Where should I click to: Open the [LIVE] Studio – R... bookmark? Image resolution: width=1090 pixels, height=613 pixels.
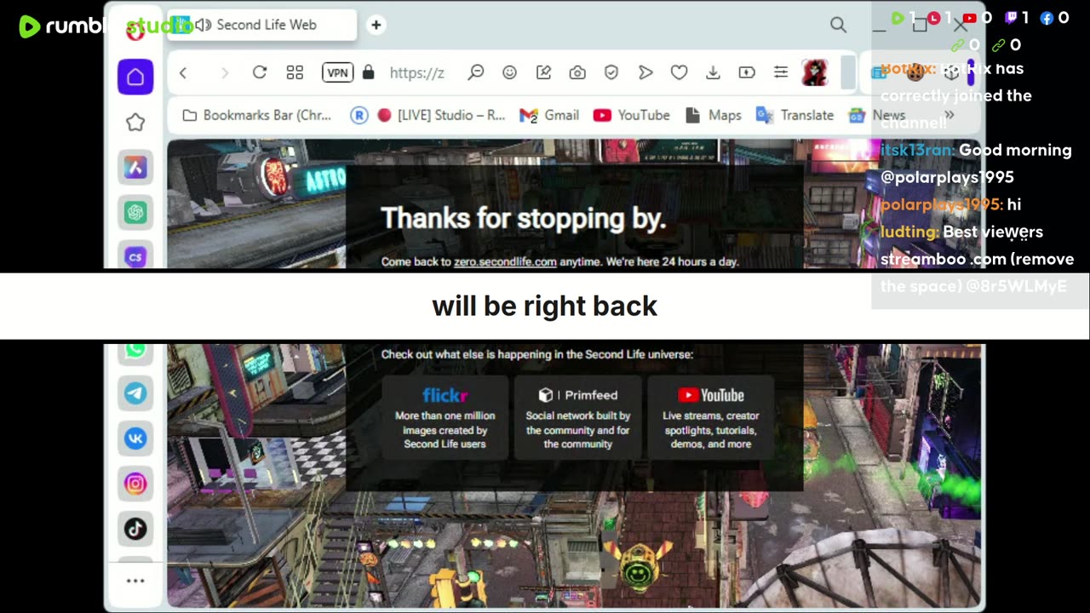(442, 115)
